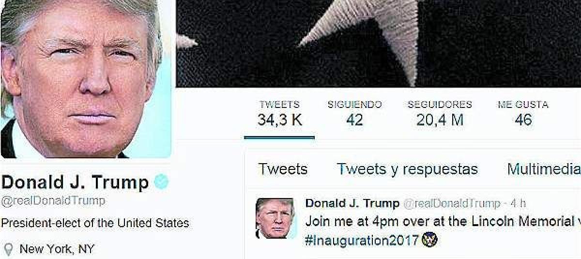Open the small tweet avatar picture
581x259 pixels.
[x=275, y=218]
